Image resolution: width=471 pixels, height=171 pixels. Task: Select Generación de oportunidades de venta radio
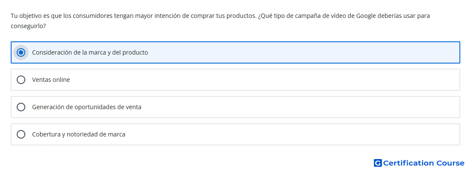tap(21, 107)
